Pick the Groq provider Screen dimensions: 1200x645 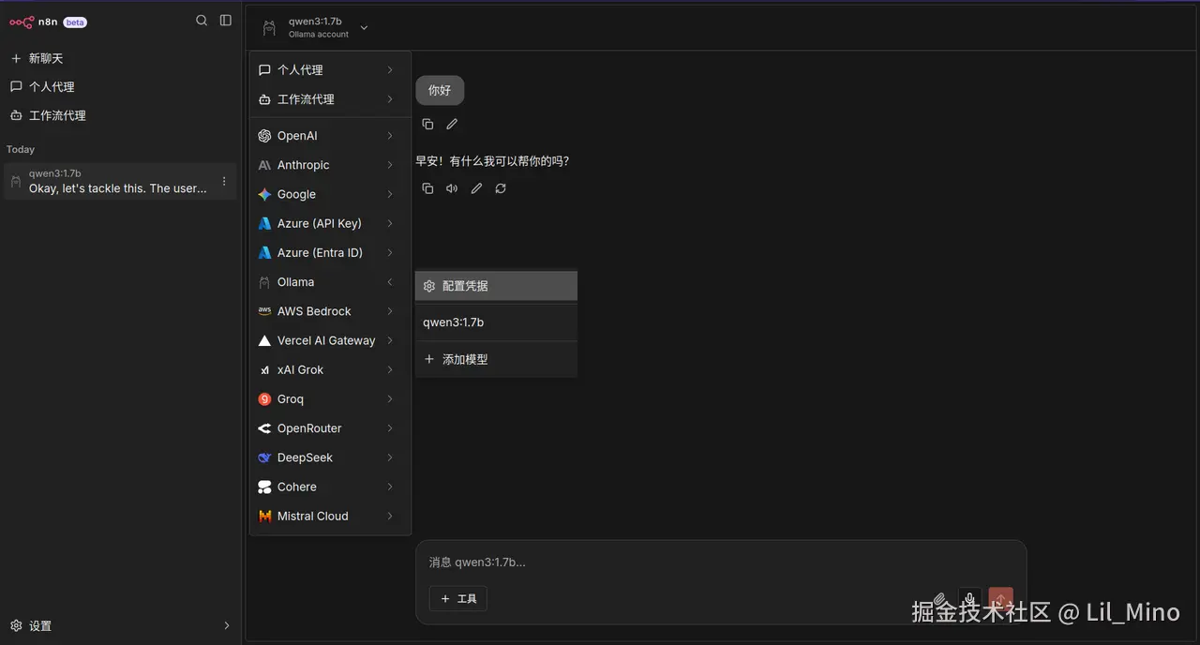coord(330,398)
